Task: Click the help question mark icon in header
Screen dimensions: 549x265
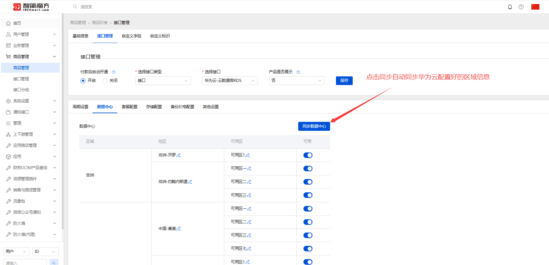Action: [x=521, y=7]
